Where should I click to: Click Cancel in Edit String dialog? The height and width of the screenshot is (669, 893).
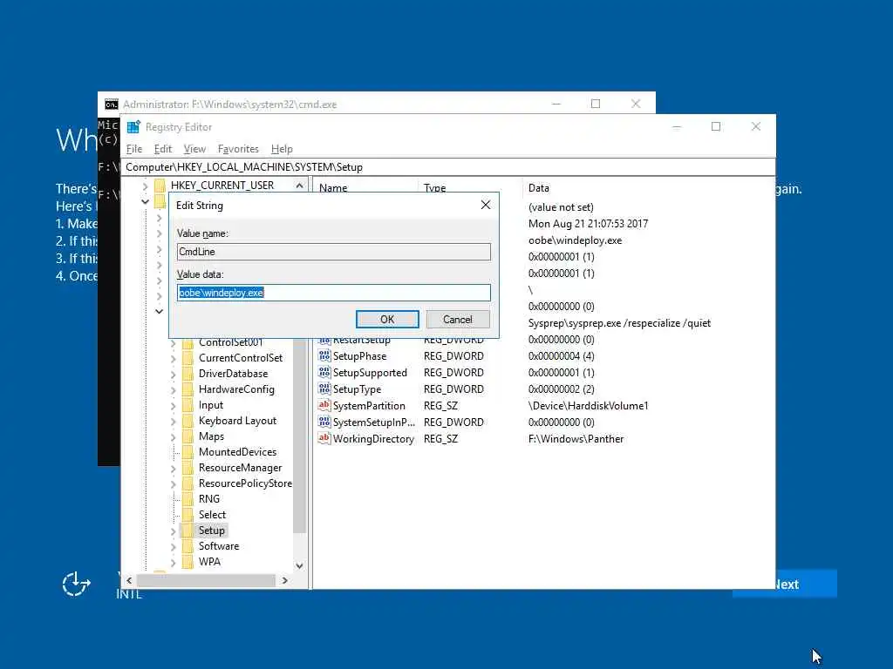[x=457, y=319]
